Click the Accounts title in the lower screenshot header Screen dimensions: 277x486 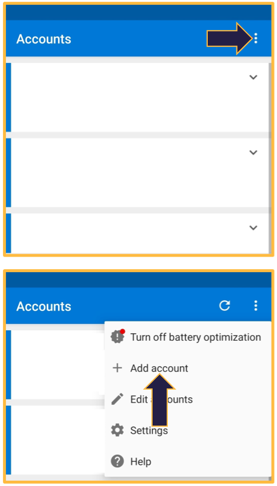(43, 306)
